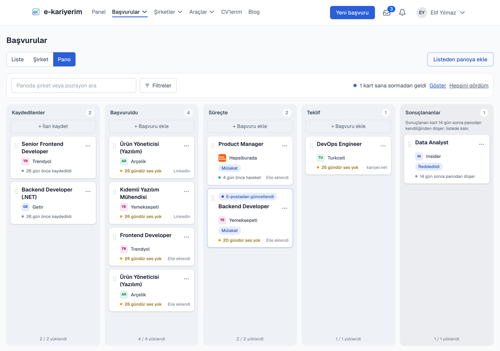Click '4 gün önce hareket' status text
500x351 pixels.
point(242,177)
